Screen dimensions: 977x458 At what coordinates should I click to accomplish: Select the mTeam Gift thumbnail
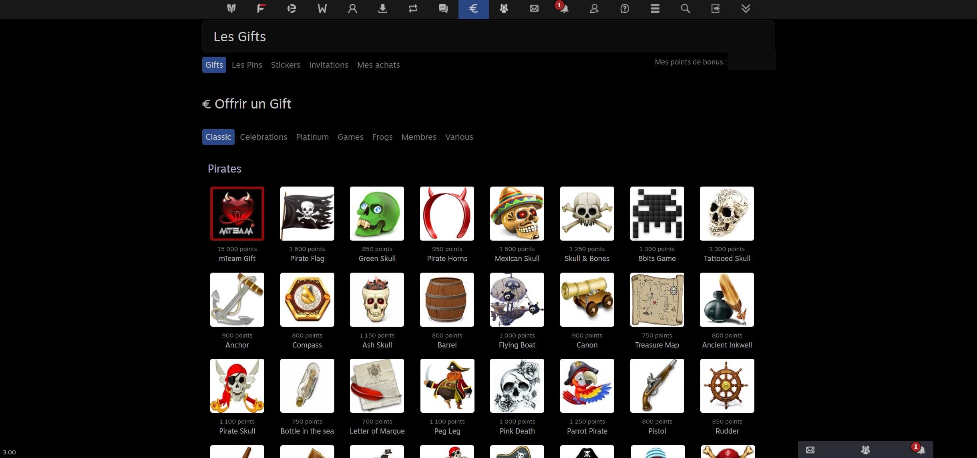point(237,213)
